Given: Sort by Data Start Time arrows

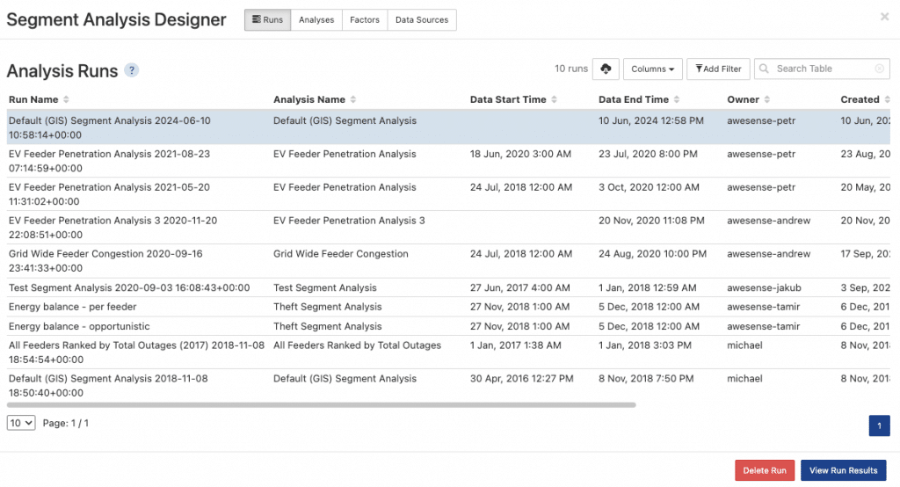Looking at the screenshot, I should (x=555, y=100).
